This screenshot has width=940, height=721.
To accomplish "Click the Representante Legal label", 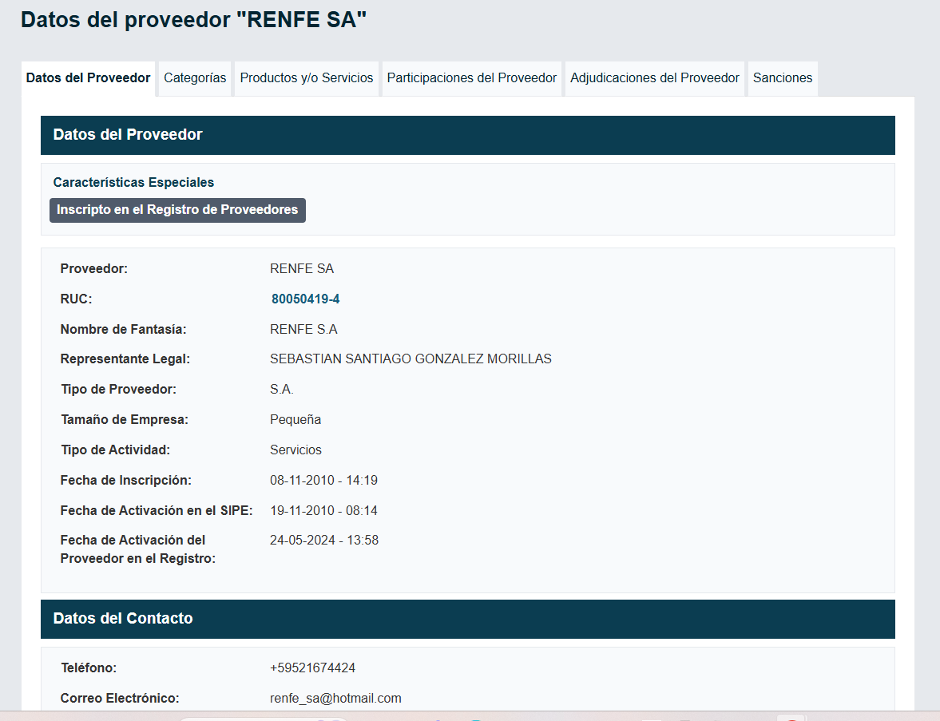I will tap(125, 359).
